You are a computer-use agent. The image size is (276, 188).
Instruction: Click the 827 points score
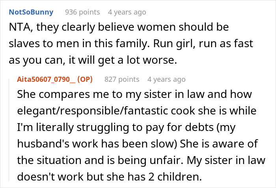pos(122,79)
